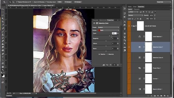Click reset adjustment icon in Properties panel
The height and width of the screenshot is (98, 174).
click(111, 65)
